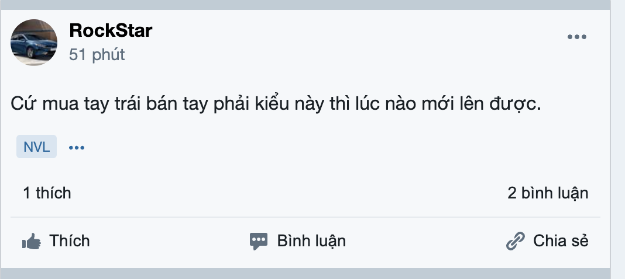Click the speech bubble comment icon

point(259,241)
